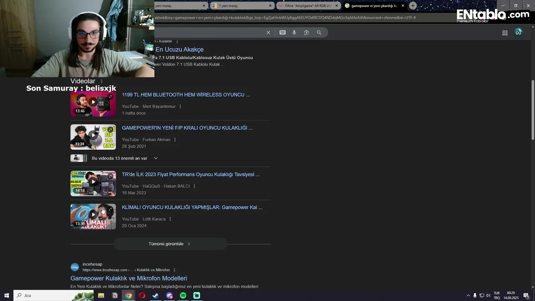Image resolution: width=535 pixels, height=301 pixels.
Task: Open options for Mert Bayantemur video result
Action: coord(180,107)
